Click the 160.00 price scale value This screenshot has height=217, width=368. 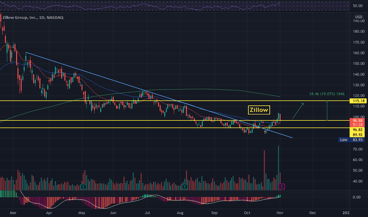click(359, 53)
